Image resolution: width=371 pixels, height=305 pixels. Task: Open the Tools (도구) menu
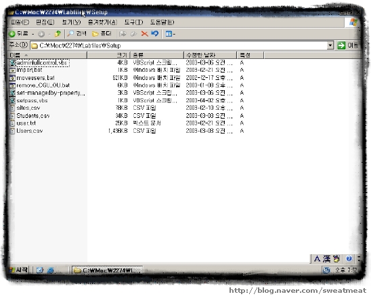[x=133, y=22]
